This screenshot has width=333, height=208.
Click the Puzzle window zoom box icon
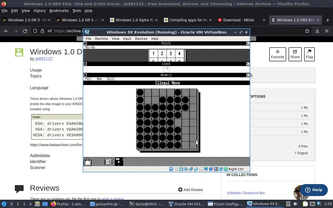pos(248,43)
